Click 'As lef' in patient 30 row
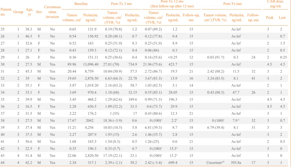Screen dimensions: 291x167 [x=236, y=64]
